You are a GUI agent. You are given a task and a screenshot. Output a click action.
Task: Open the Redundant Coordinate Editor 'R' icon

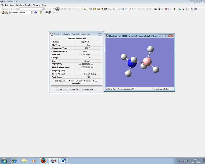[x=159, y=9]
